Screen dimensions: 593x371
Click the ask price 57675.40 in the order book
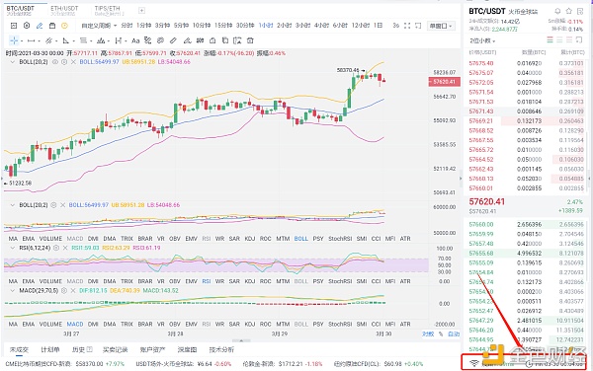tap(481, 63)
